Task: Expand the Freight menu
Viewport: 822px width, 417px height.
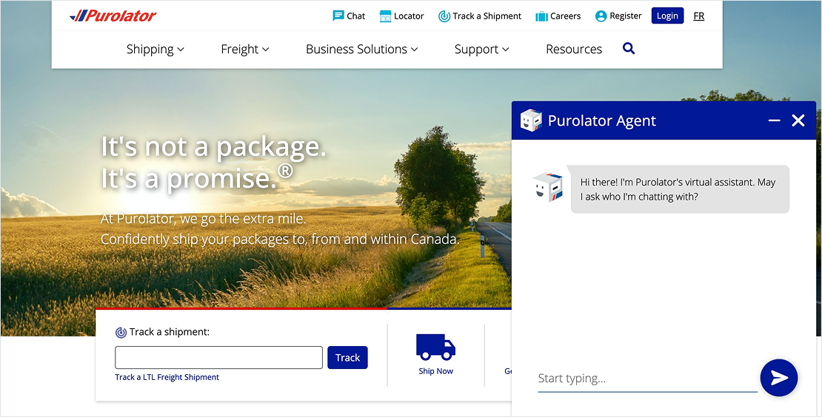Action: click(245, 50)
